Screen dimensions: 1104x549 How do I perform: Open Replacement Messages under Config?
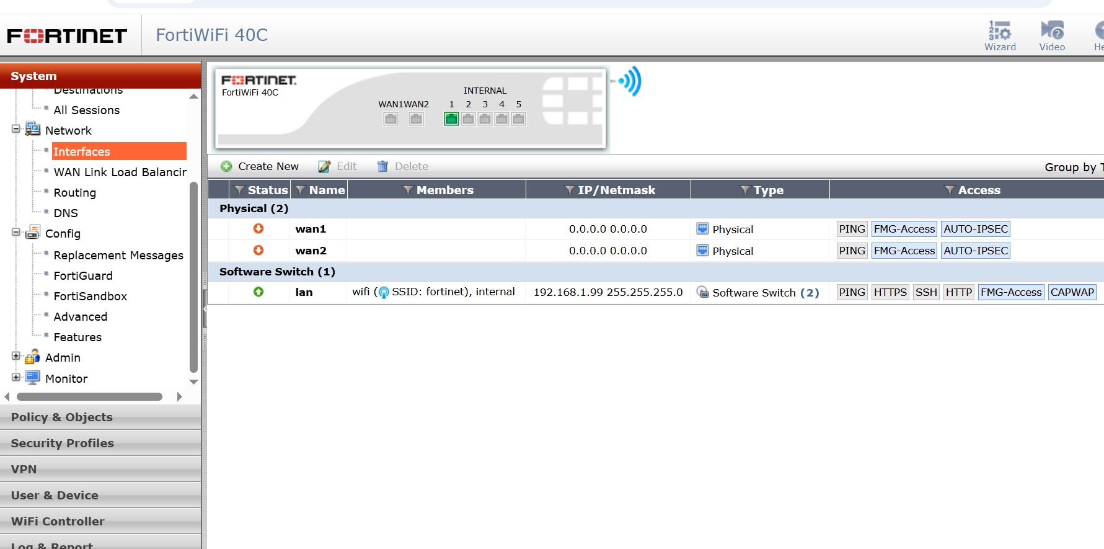(x=118, y=255)
